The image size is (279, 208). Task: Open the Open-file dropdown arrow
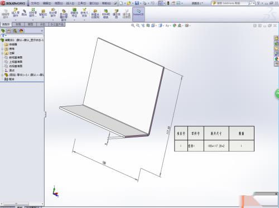point(132,3)
